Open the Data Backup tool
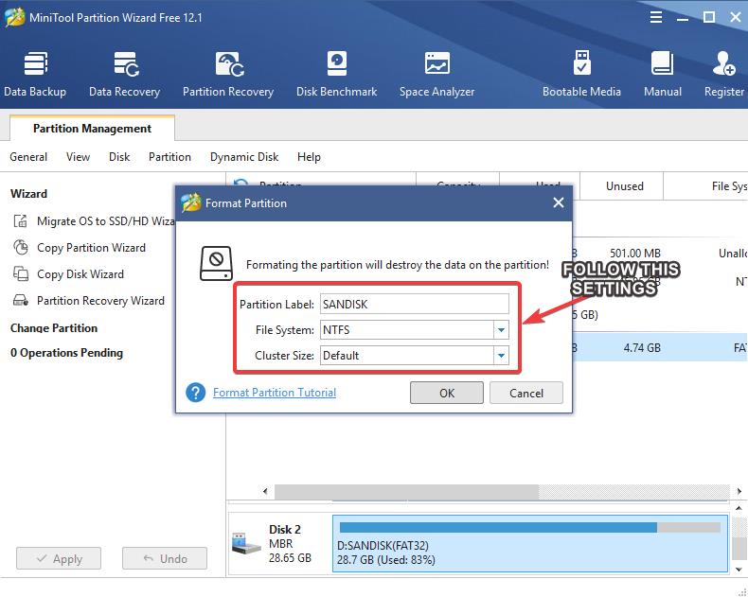 [35, 75]
